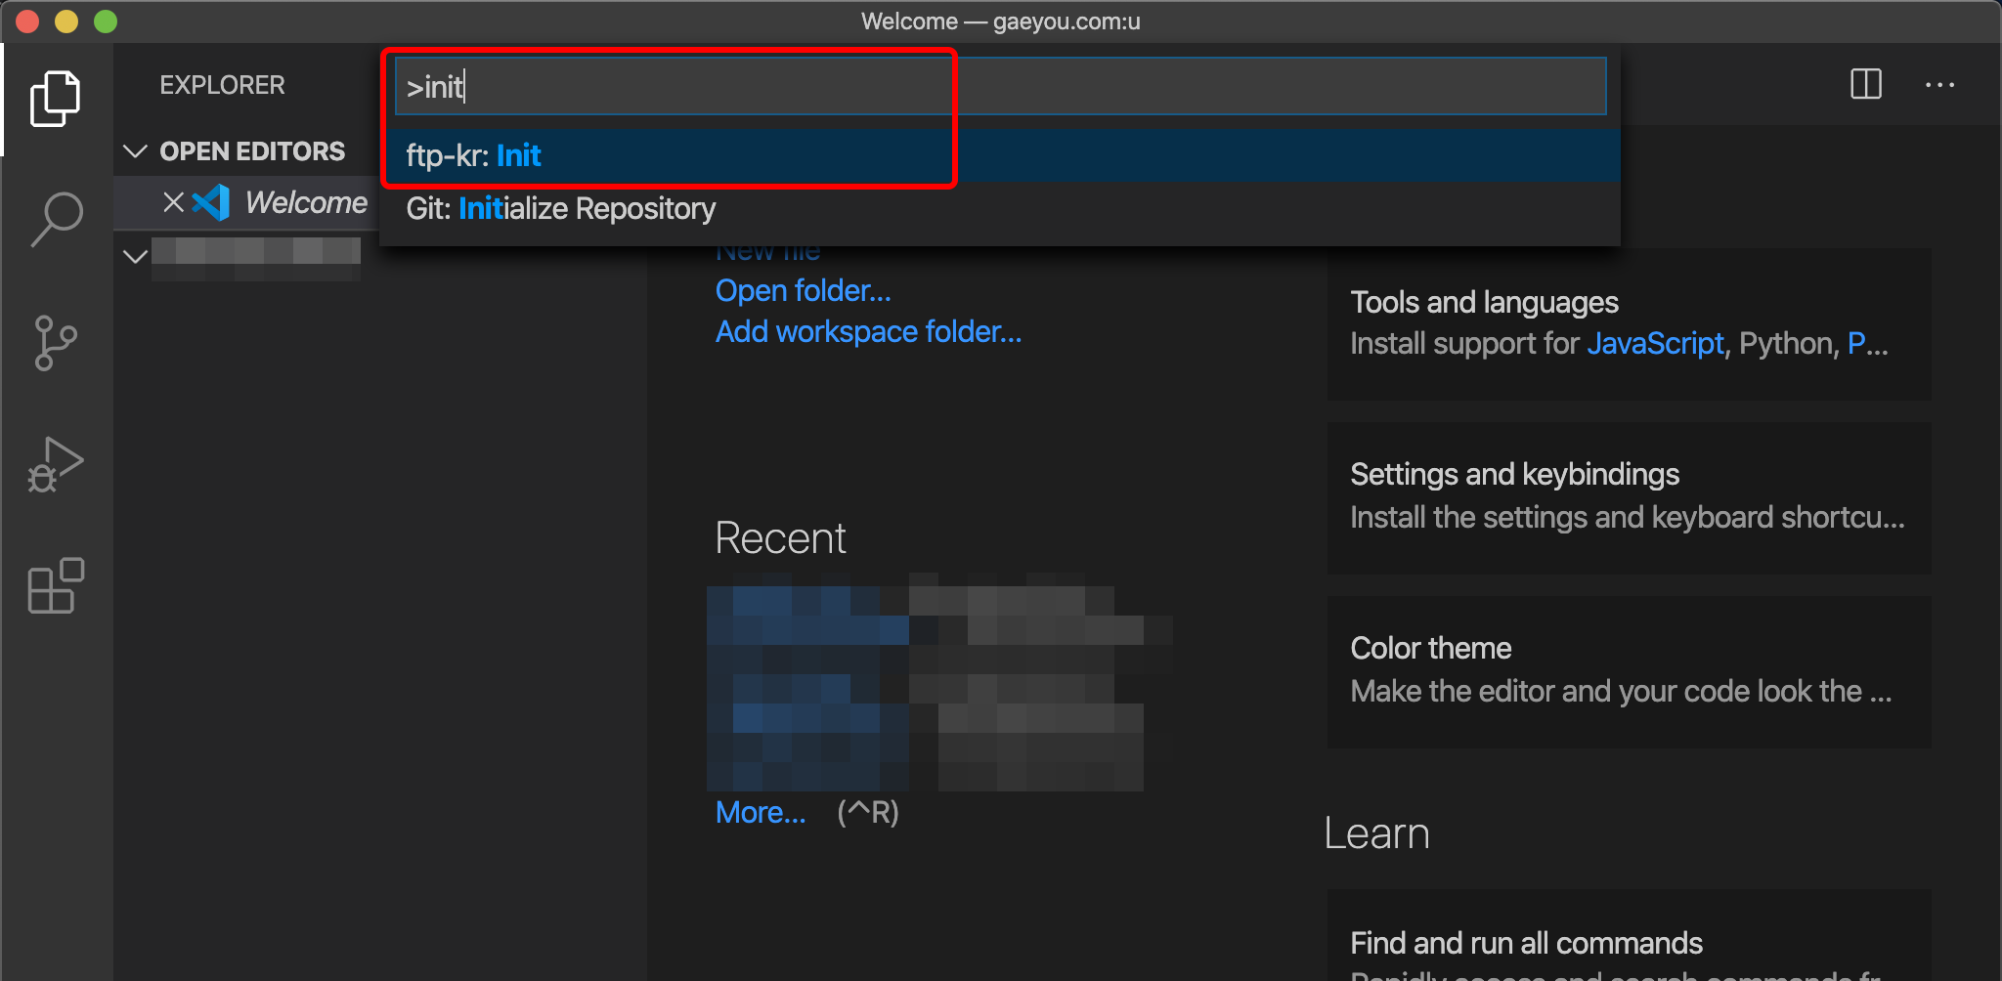
Task: Open the Search view icon
Action: tap(56, 219)
